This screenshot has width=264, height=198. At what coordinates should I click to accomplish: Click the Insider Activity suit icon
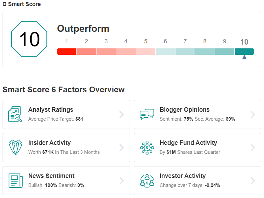[x=16, y=147]
